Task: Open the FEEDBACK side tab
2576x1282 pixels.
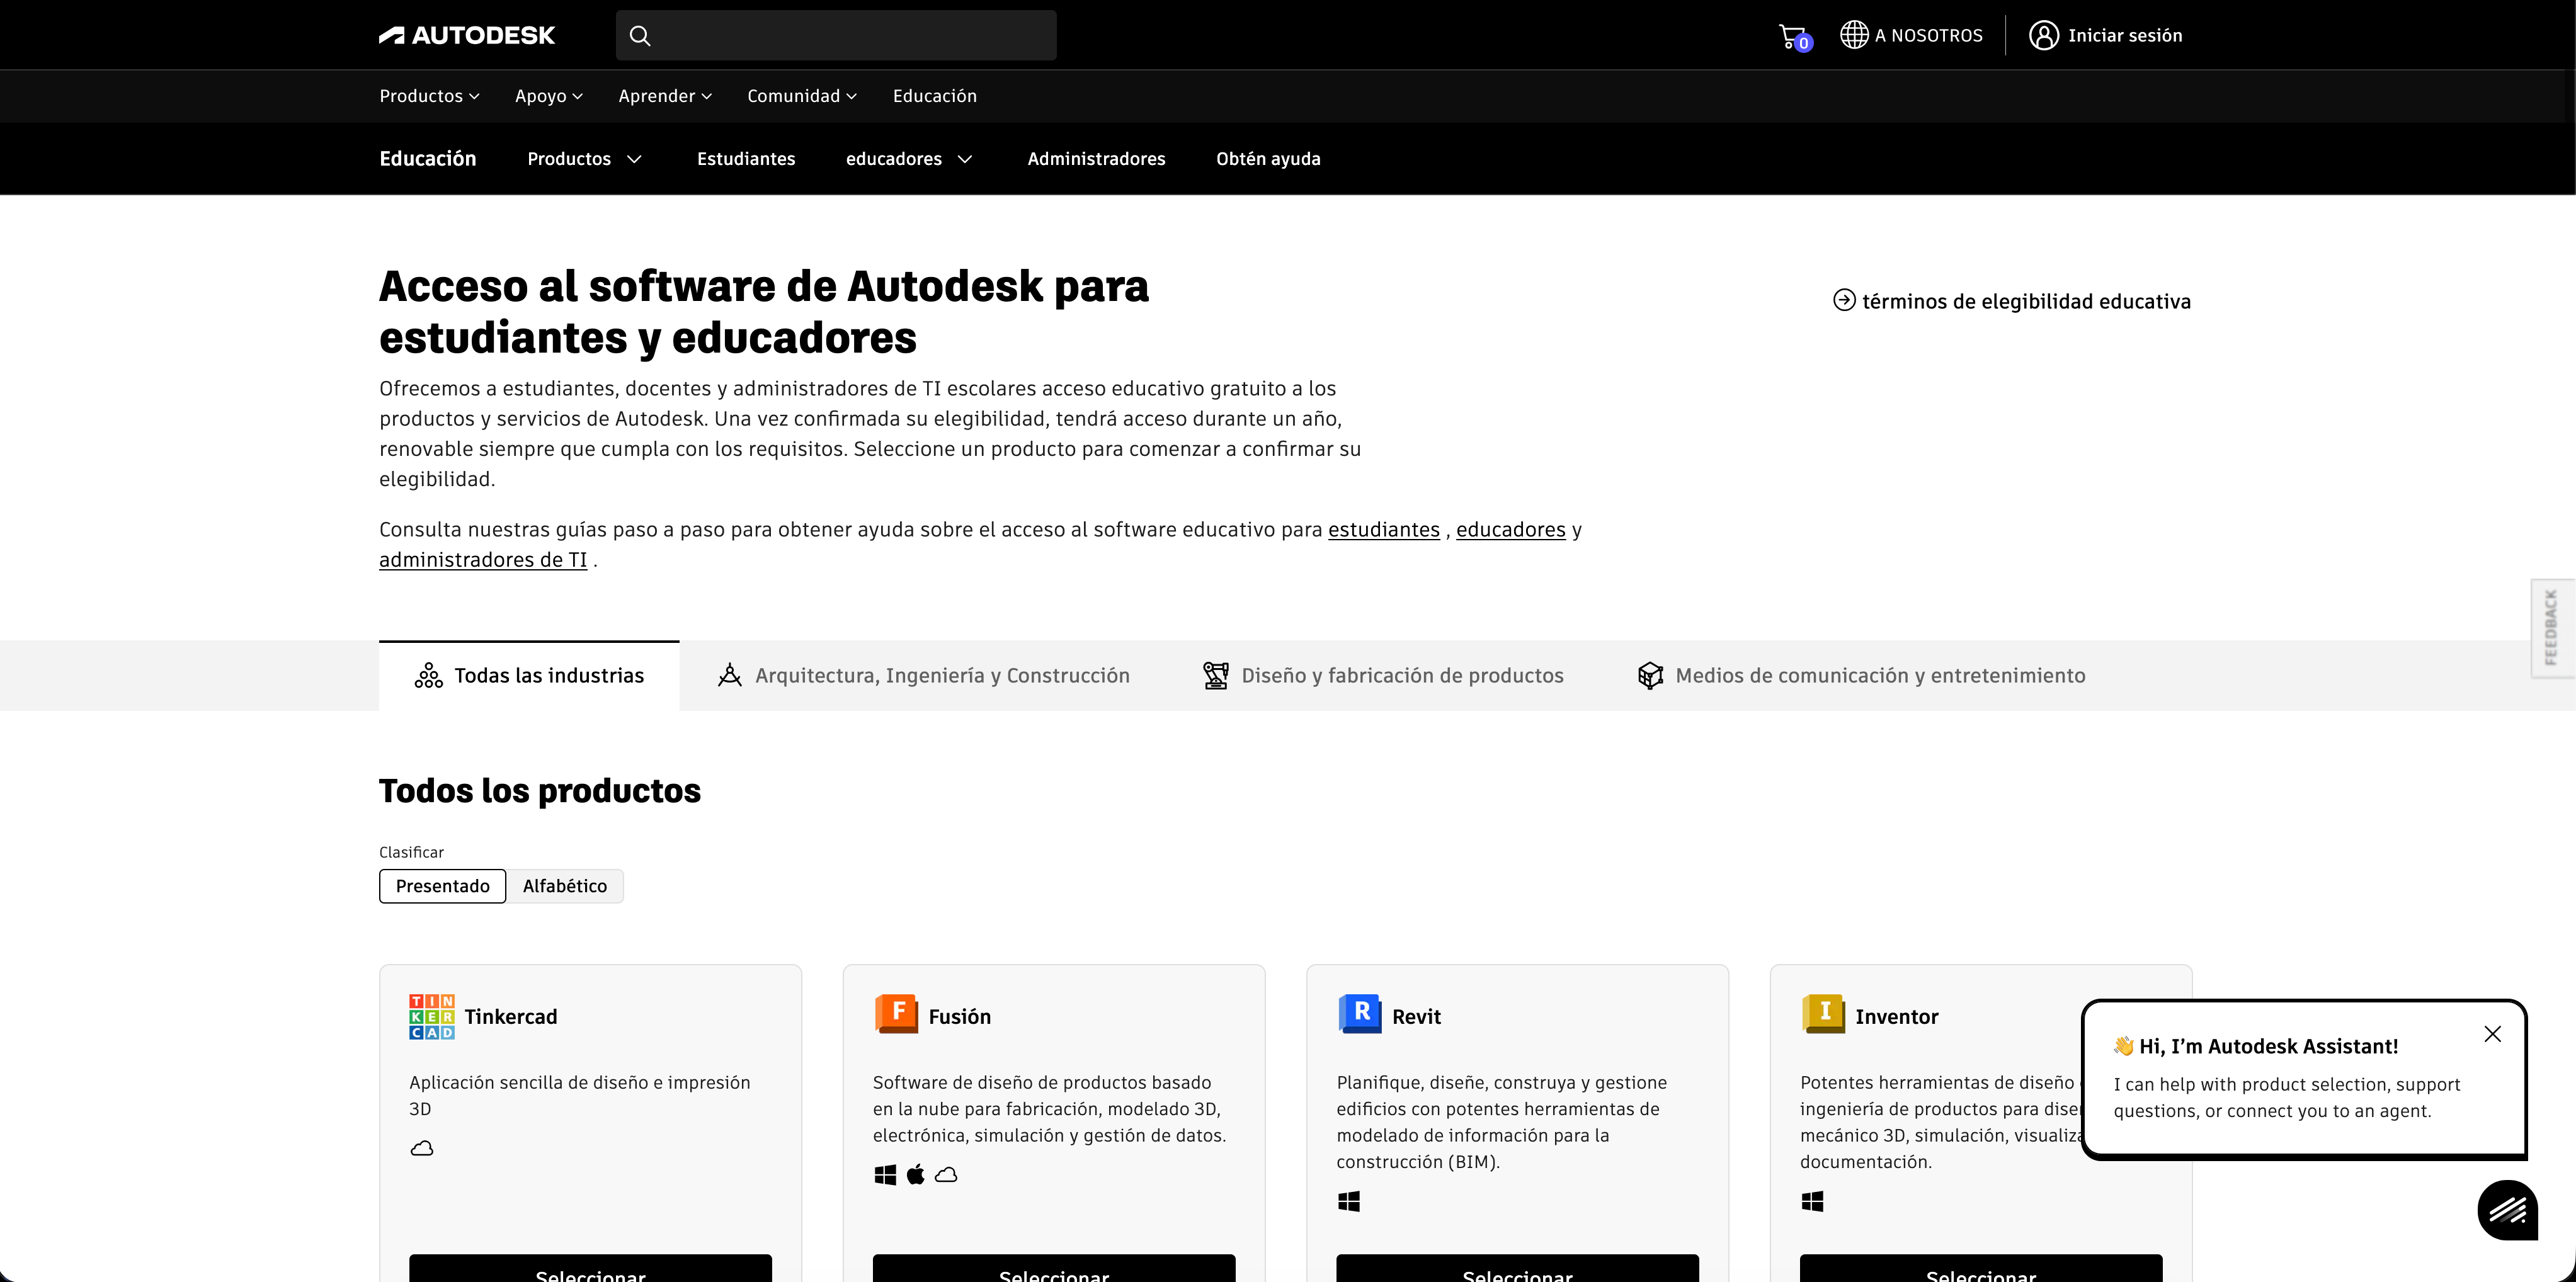Action: click(2552, 628)
